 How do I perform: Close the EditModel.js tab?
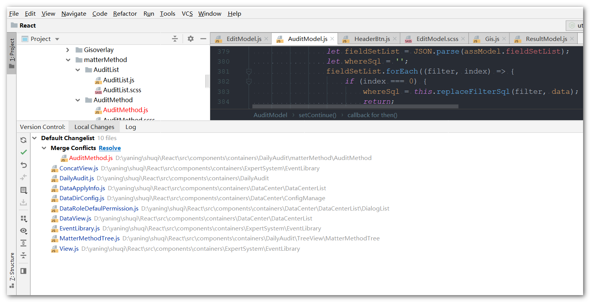266,39
